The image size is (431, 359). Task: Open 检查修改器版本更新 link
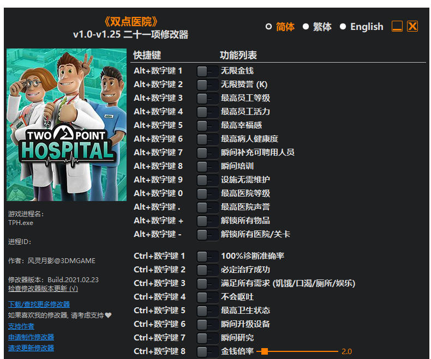(43, 289)
